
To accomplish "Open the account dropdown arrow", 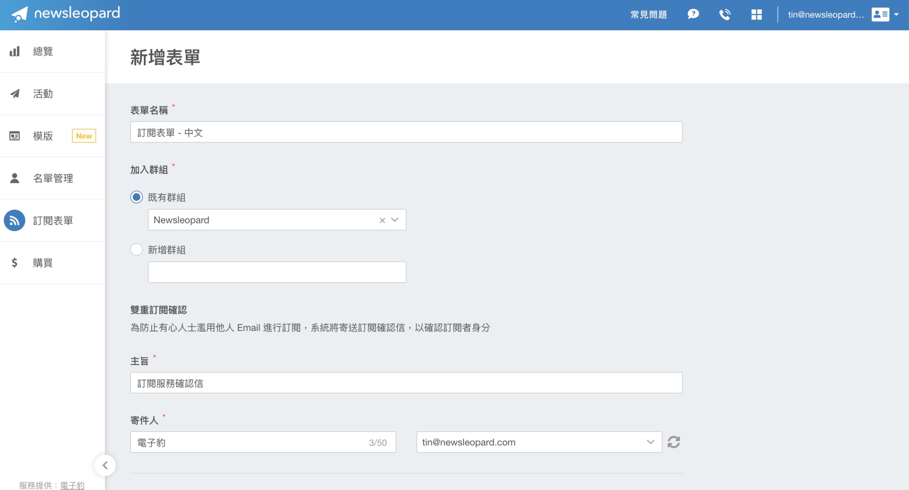I will point(896,15).
